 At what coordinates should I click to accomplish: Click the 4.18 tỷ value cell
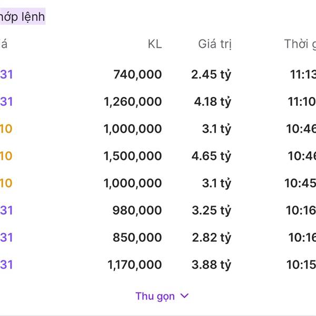coord(212,102)
